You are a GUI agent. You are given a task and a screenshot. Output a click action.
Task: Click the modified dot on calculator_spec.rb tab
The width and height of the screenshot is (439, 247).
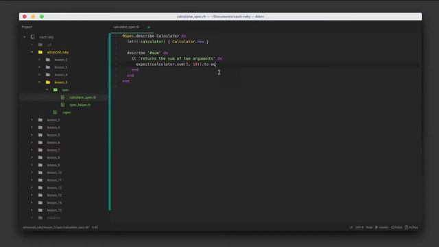(x=149, y=27)
